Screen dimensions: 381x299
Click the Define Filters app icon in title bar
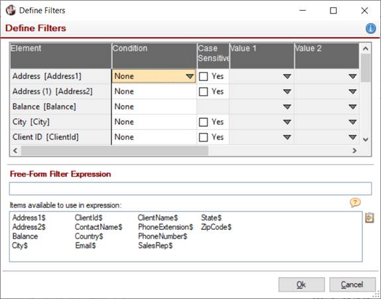coord(11,11)
